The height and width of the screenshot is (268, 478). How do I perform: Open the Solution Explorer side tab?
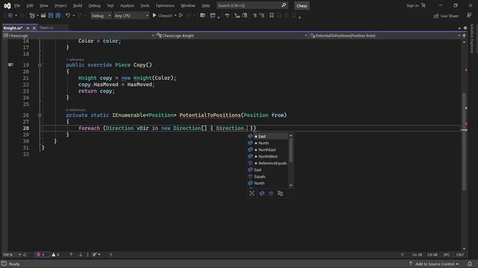point(472,39)
